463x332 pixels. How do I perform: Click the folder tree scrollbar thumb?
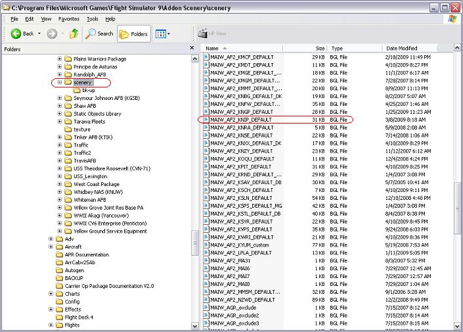tap(195, 243)
